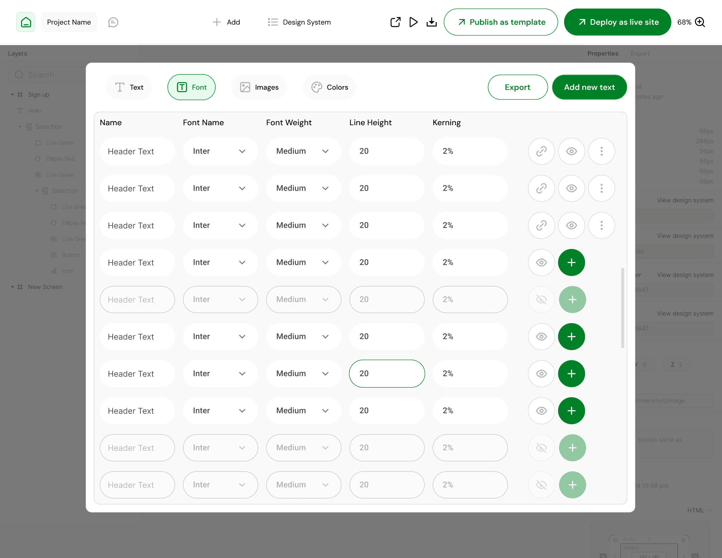The image size is (722, 558).
Task: Click green plus button in fourth row
Action: pyautogui.click(x=571, y=262)
